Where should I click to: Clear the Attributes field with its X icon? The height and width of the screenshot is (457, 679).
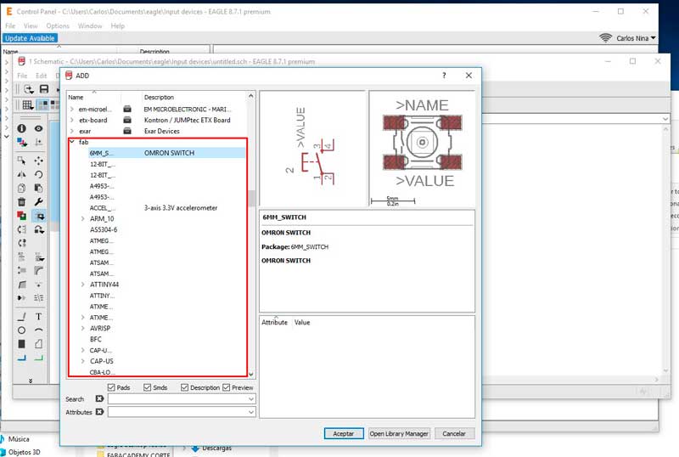click(x=99, y=411)
